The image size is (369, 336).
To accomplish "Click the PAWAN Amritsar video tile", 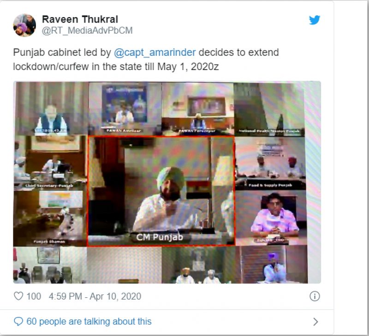I will (125, 109).
